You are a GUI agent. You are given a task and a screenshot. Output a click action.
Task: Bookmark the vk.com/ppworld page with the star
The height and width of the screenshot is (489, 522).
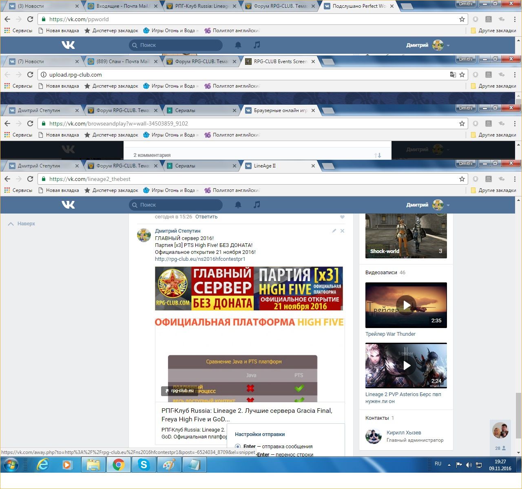[x=462, y=19]
